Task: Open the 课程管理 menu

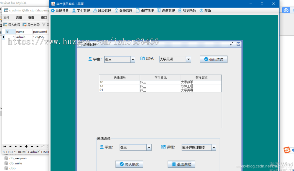Action: (145, 10)
